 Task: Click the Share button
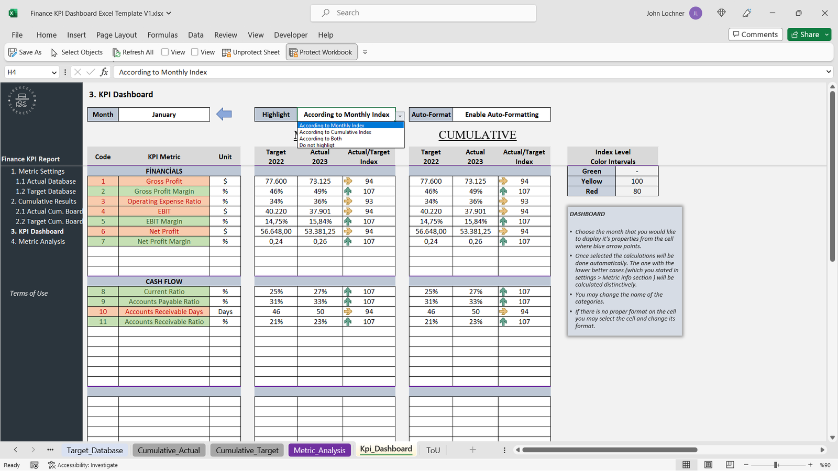[805, 35]
